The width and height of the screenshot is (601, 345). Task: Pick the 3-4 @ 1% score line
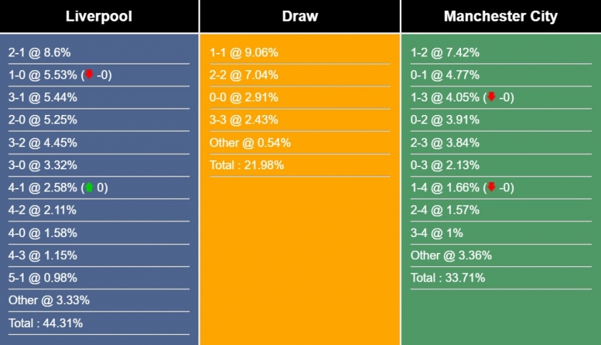437,233
